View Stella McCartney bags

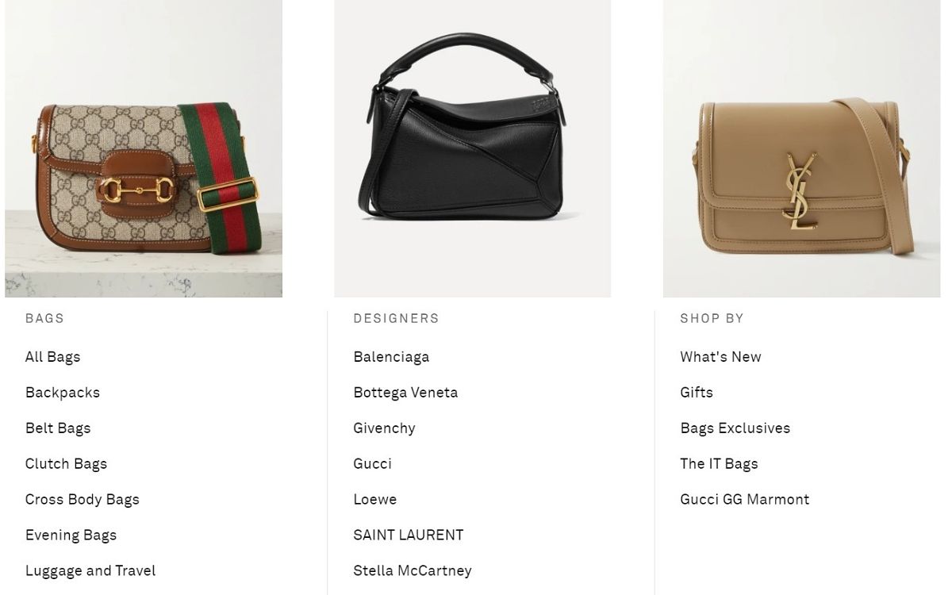tap(413, 571)
